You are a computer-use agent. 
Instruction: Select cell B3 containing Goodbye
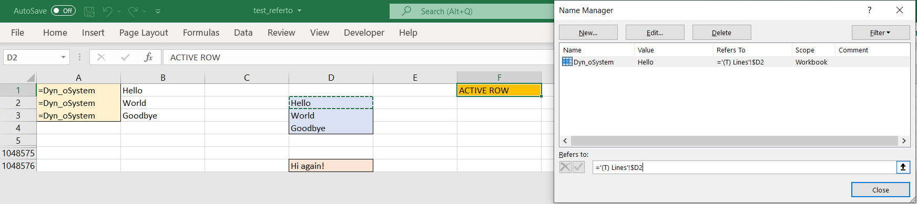(x=162, y=115)
